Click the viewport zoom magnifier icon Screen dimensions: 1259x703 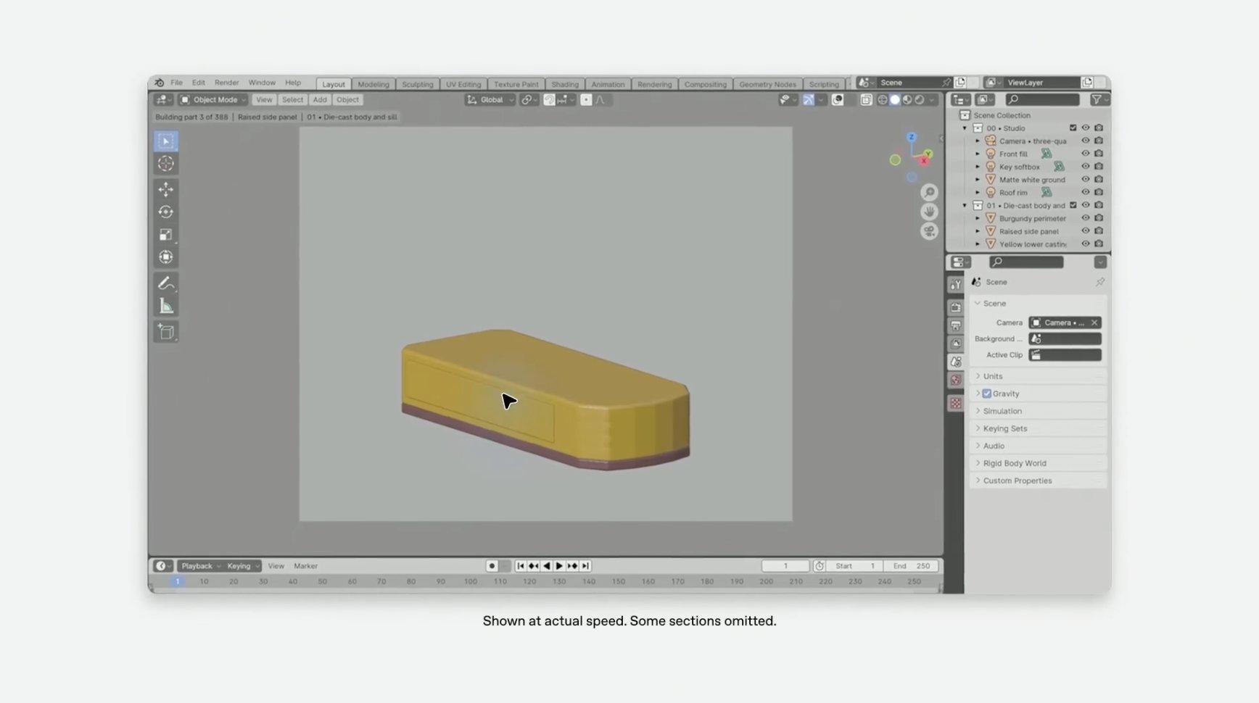(929, 192)
